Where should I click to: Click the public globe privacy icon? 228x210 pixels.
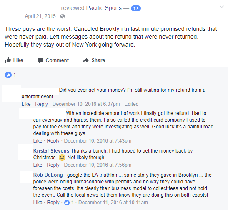(63, 16)
